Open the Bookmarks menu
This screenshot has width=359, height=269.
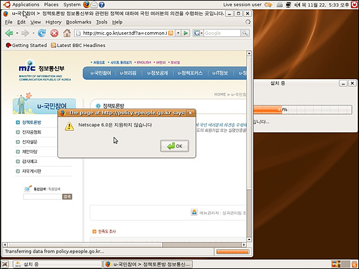pos(79,22)
